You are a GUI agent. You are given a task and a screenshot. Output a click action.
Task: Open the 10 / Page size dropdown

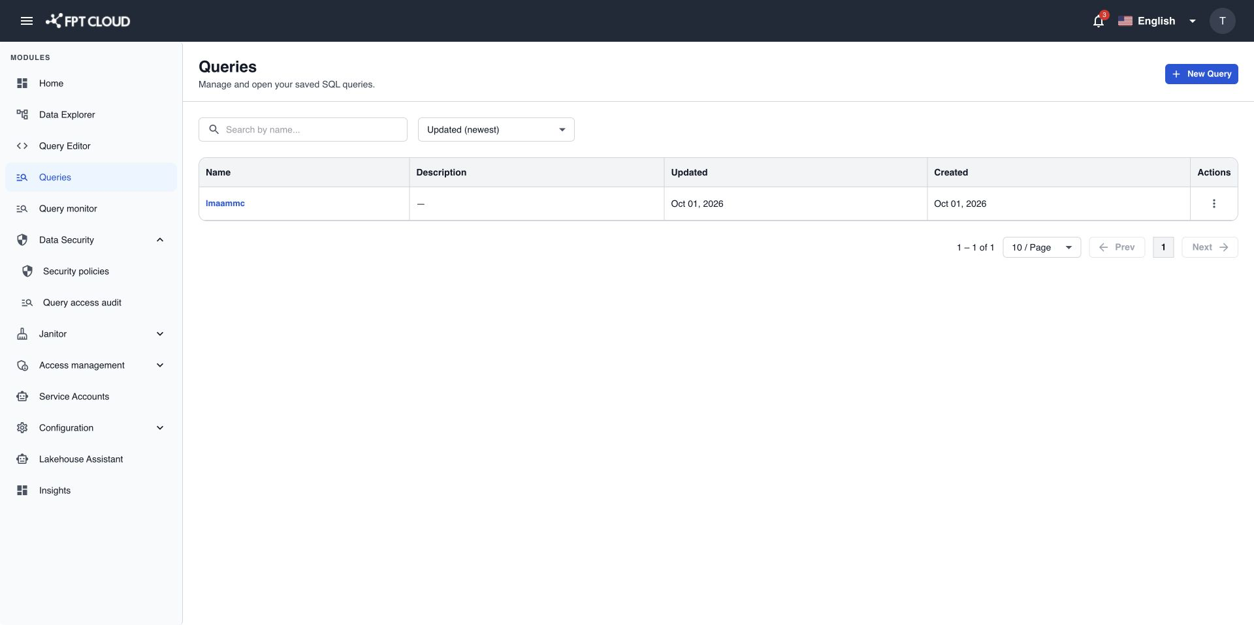point(1042,247)
